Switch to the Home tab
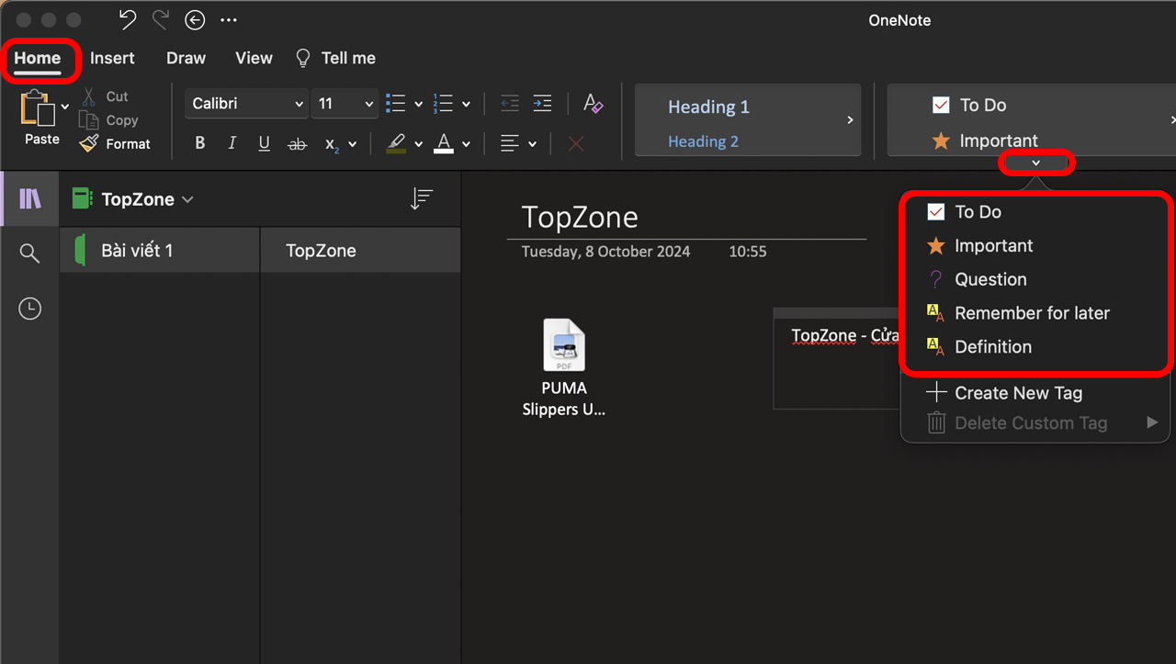The width and height of the screenshot is (1176, 664). pyautogui.click(x=38, y=58)
